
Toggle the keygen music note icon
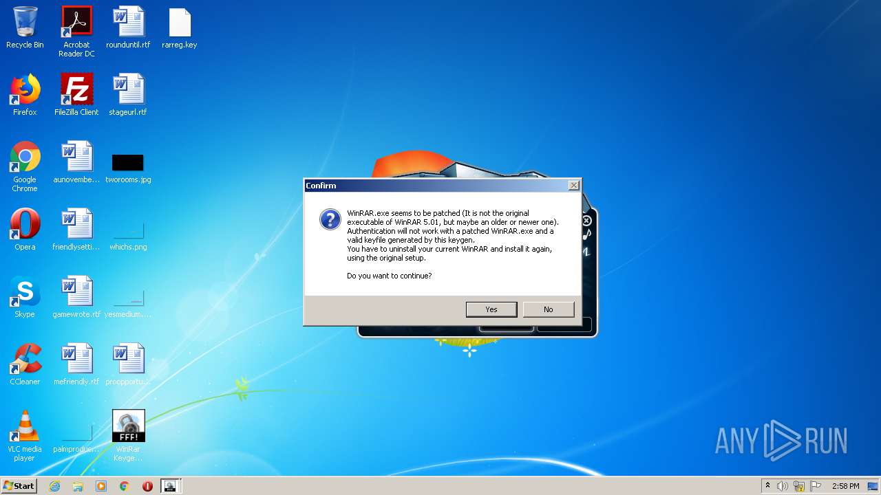[x=586, y=234]
